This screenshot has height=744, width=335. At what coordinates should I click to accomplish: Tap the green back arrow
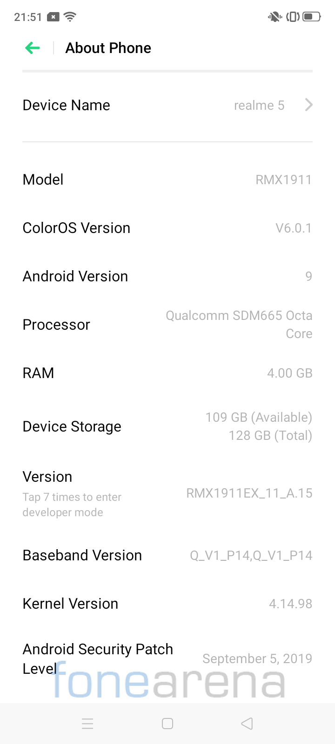click(33, 48)
